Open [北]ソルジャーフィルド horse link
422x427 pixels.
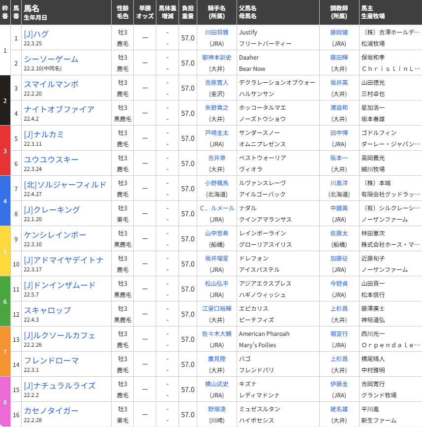click(x=65, y=185)
